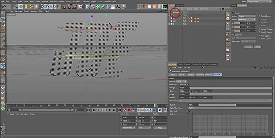Click the play forward button
This screenshot has height=138, width=275.
tap(106, 110)
